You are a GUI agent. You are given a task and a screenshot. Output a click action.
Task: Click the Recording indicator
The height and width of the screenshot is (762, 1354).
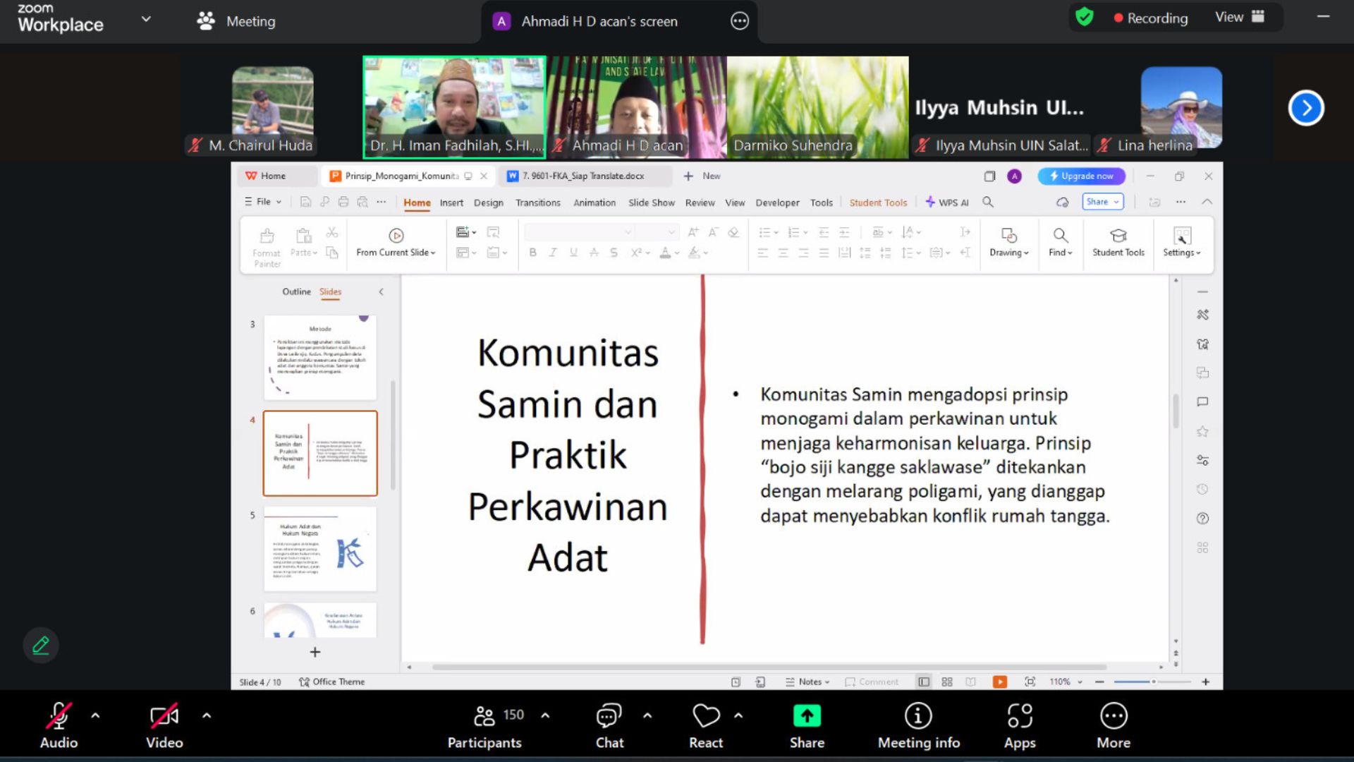coord(1151,18)
